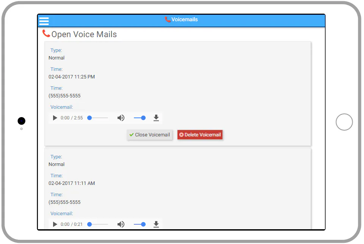Download the 0:21 voicemail recording

[x=156, y=224]
